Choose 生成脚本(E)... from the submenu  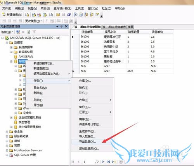(x=92, y=131)
